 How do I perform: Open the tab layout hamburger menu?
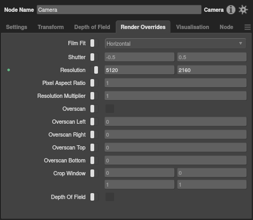click(x=248, y=27)
